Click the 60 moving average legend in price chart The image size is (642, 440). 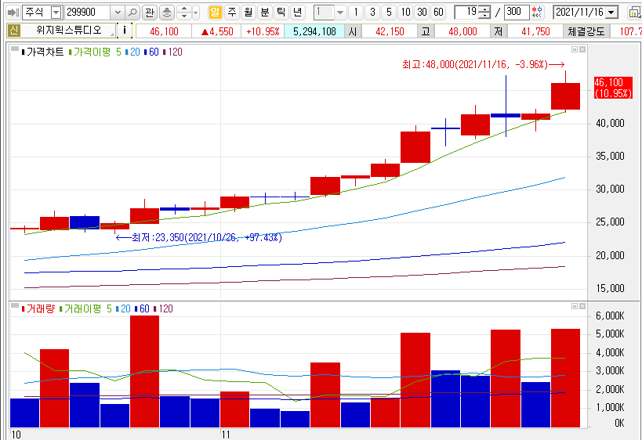click(151, 52)
